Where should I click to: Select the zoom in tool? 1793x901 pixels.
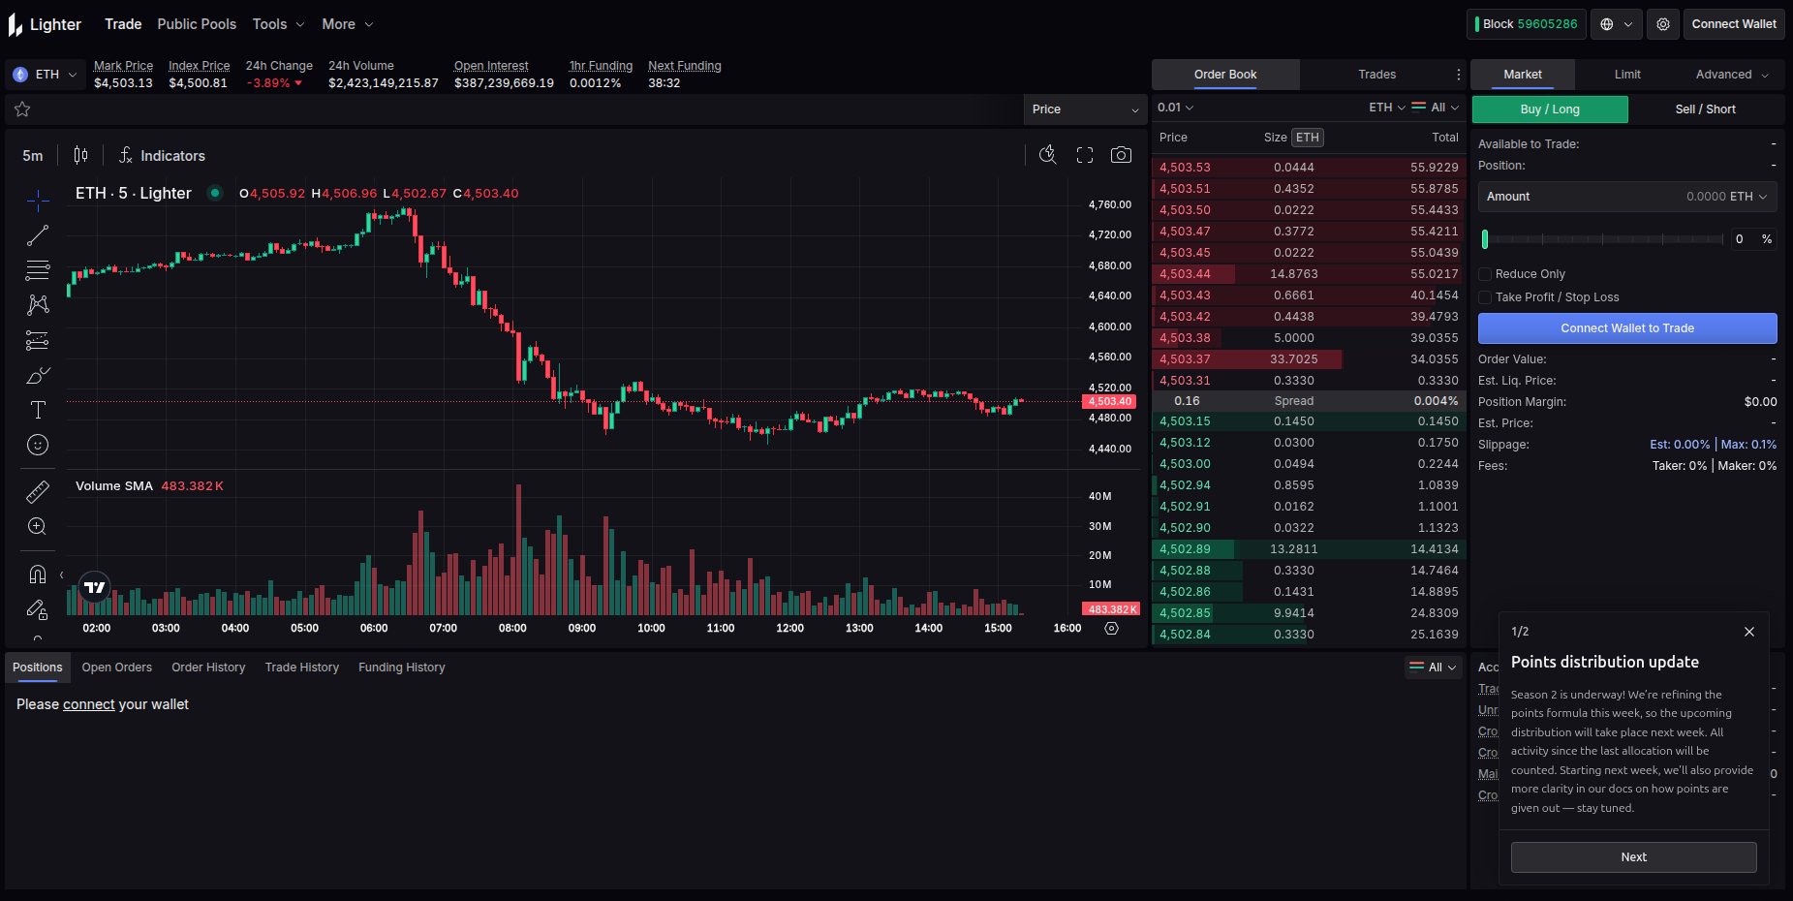tap(38, 526)
